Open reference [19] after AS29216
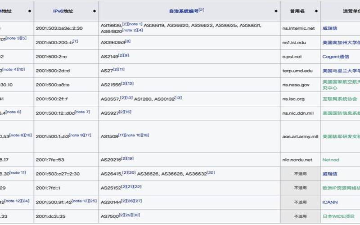This screenshot has width=360, height=225. [x=130, y=158]
